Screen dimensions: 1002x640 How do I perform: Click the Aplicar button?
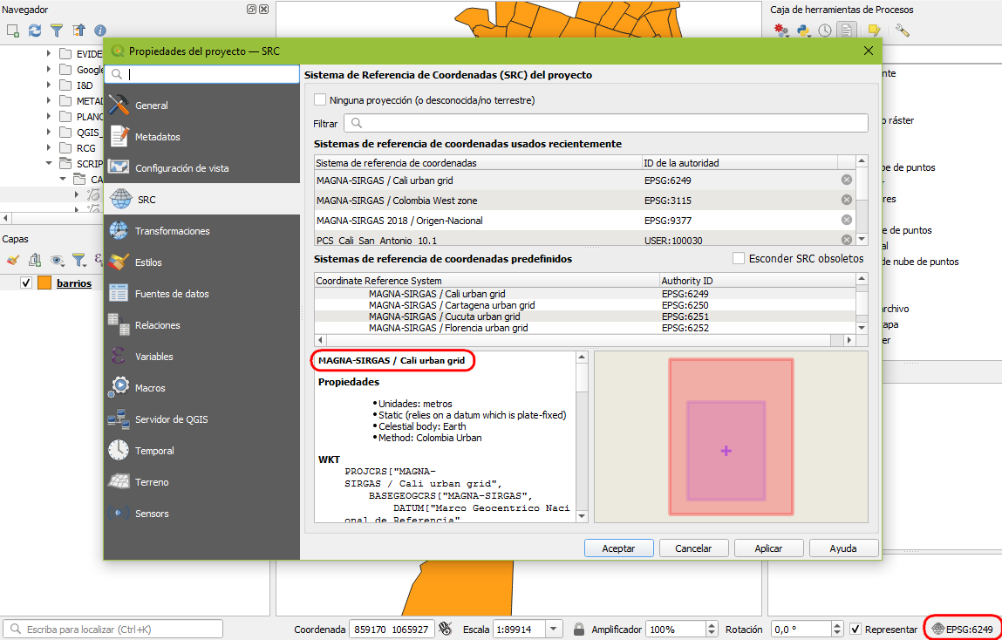[x=769, y=548]
